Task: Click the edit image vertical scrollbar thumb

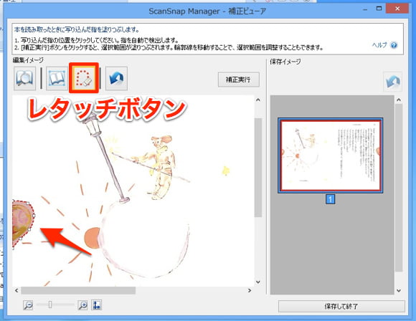Action: [258, 168]
